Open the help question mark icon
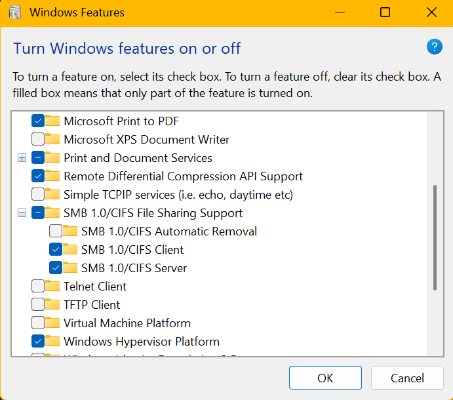This screenshot has width=453, height=400. [x=434, y=47]
